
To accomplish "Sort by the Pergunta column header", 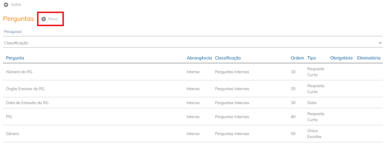I will [x=15, y=58].
